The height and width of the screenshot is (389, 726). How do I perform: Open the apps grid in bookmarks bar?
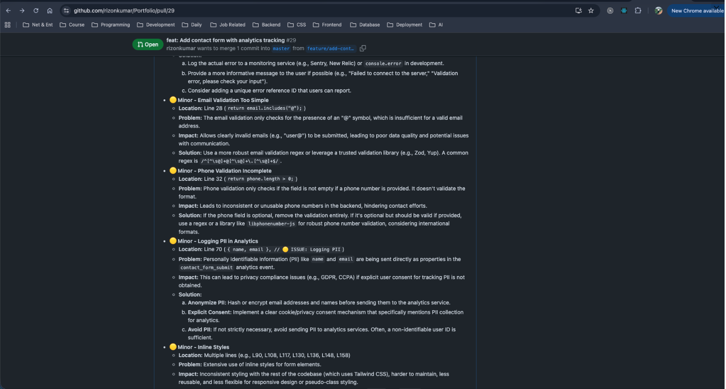point(8,25)
